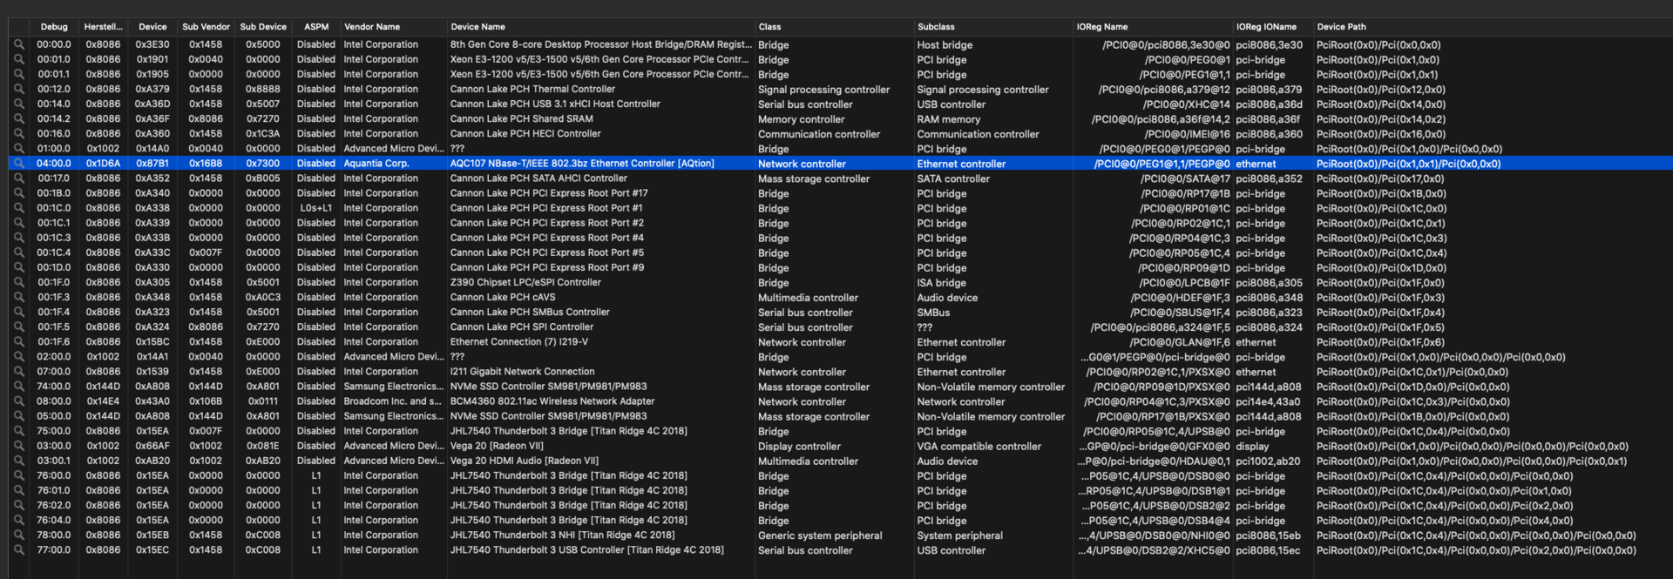
Task: Click the magnifier icon for the Z390 Chipset LPC/eSPI row
Action: point(18,282)
